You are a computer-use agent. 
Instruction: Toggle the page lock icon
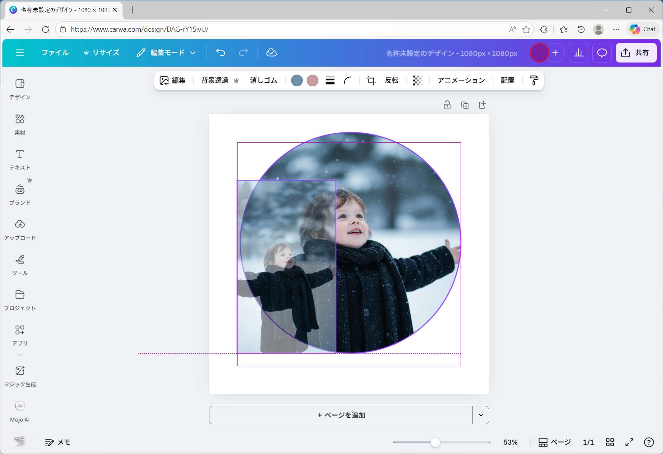click(x=447, y=105)
